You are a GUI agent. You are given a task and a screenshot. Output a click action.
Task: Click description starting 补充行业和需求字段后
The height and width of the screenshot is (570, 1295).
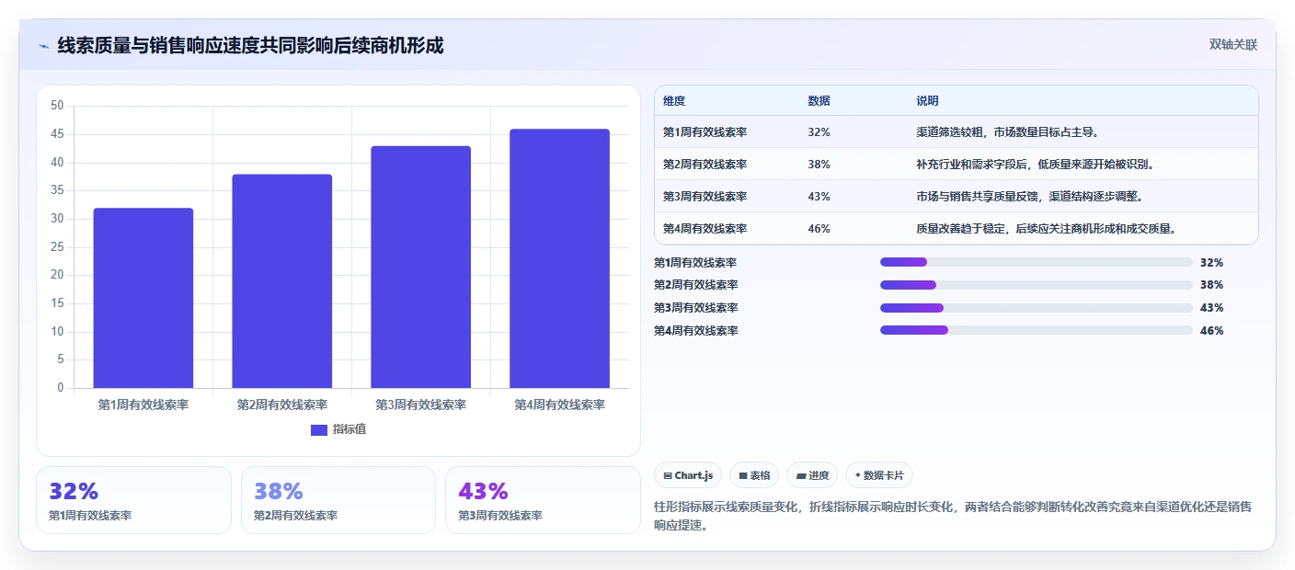click(1035, 165)
